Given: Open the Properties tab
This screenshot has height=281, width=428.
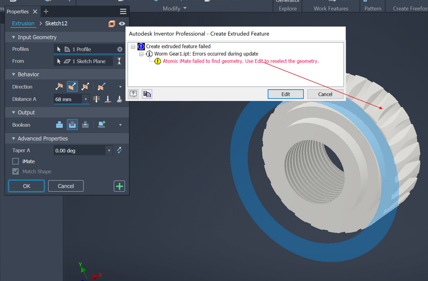Looking at the screenshot, I should point(17,11).
